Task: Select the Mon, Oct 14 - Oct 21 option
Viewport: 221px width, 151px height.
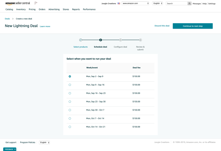Action: tap(70, 127)
